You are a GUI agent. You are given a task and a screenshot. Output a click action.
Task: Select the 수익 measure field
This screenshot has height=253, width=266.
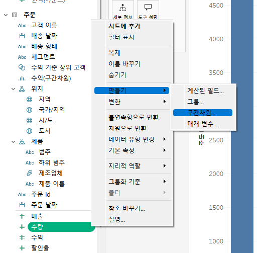tap(37, 237)
